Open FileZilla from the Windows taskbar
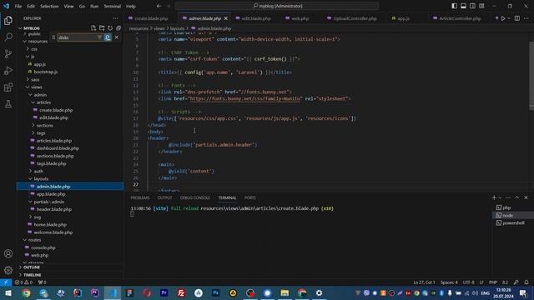This screenshot has height=300, width=534. pyautogui.click(x=181, y=292)
